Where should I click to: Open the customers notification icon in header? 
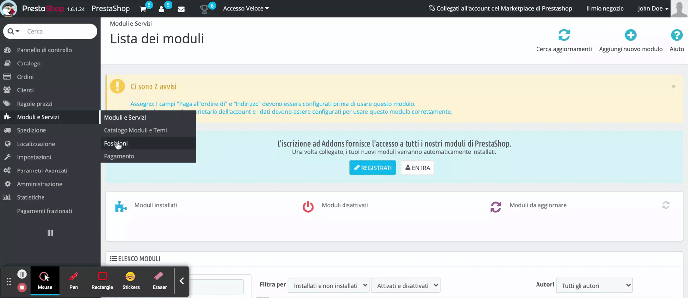click(162, 9)
